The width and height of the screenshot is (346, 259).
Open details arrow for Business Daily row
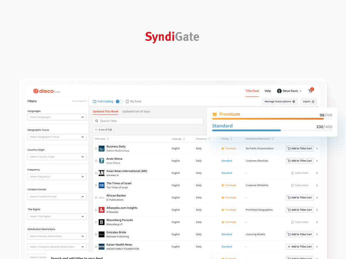(x=317, y=148)
